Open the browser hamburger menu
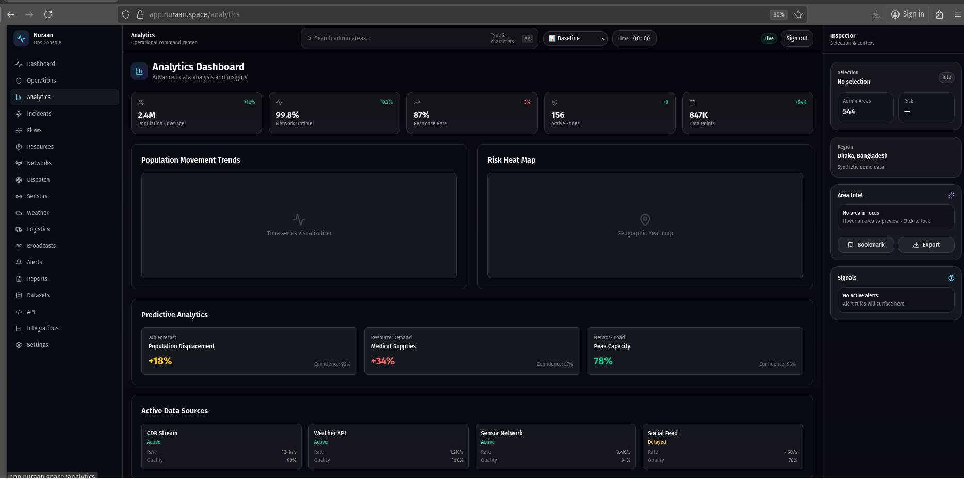The height and width of the screenshot is (479, 964). click(957, 14)
